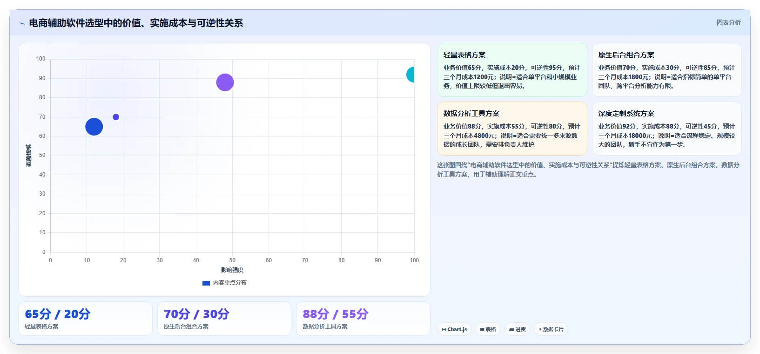Click the 原生后台组合方案 caption under 70分
The width and height of the screenshot is (760, 354).
[186, 327]
